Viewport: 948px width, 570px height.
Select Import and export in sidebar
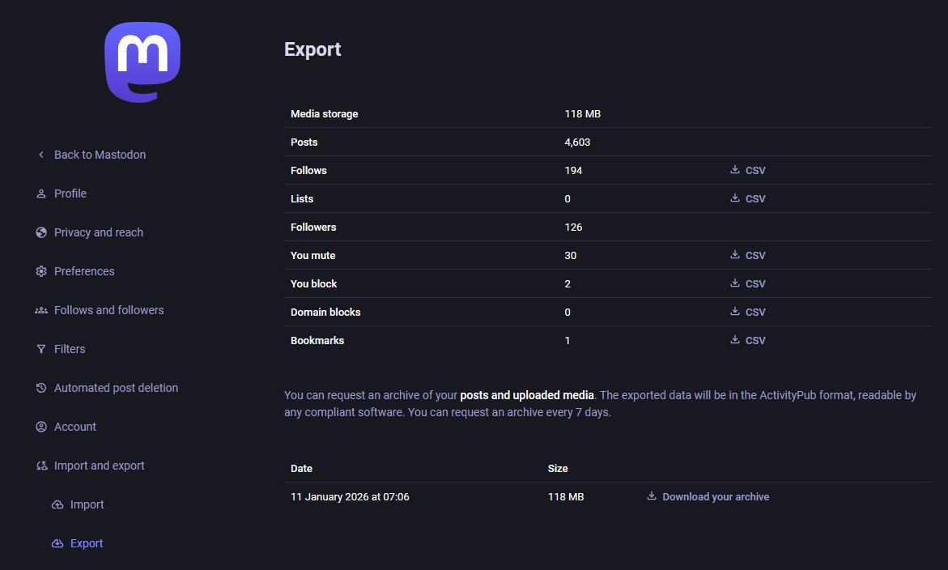(99, 466)
